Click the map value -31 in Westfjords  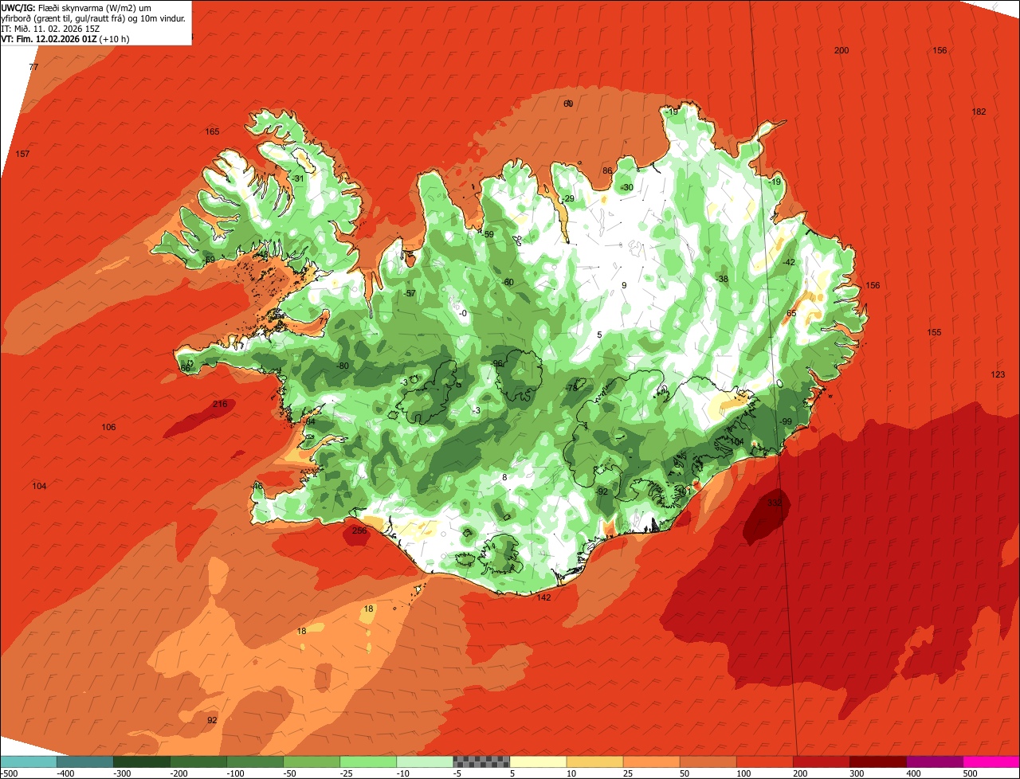[x=298, y=178]
